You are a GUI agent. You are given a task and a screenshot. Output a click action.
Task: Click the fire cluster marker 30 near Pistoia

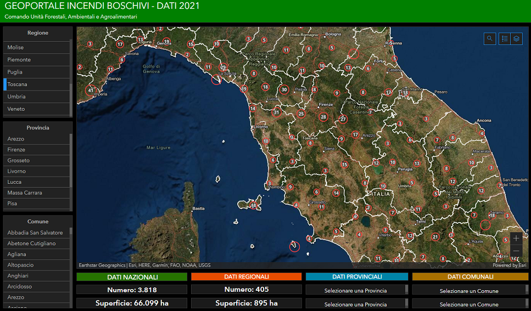284,89
